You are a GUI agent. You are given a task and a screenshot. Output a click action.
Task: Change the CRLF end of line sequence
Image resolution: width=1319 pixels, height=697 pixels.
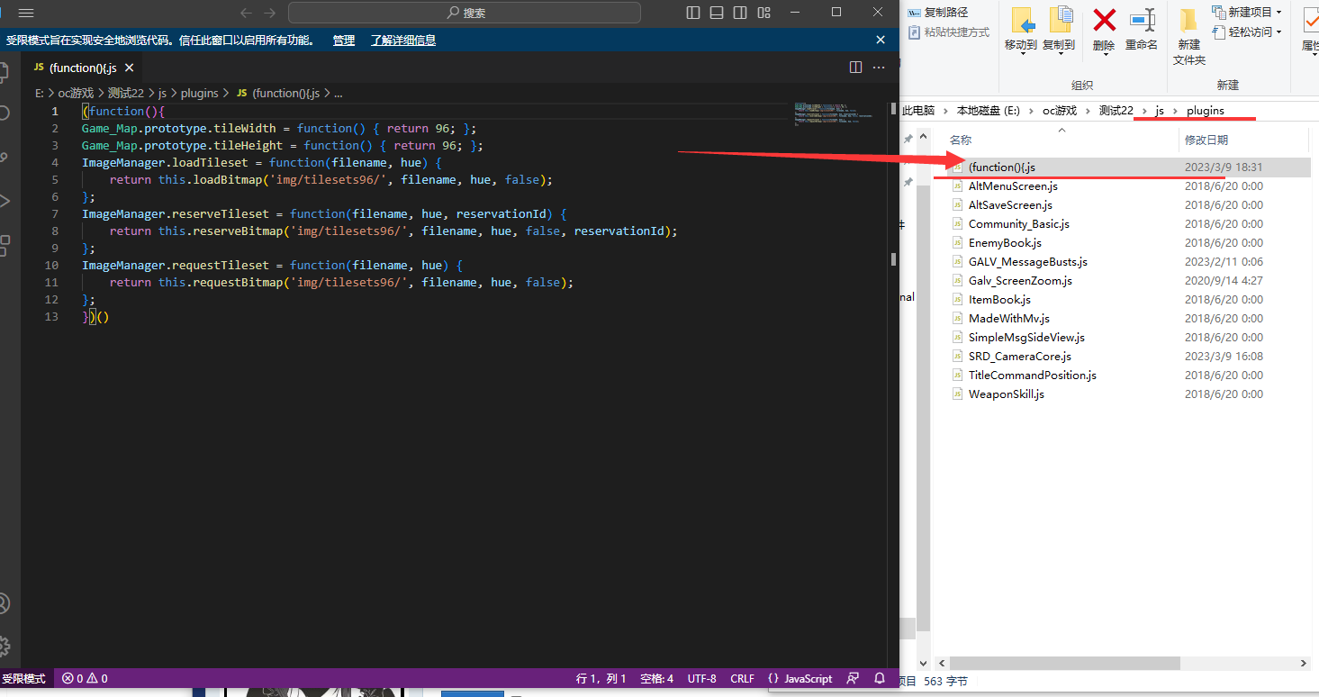point(743,679)
